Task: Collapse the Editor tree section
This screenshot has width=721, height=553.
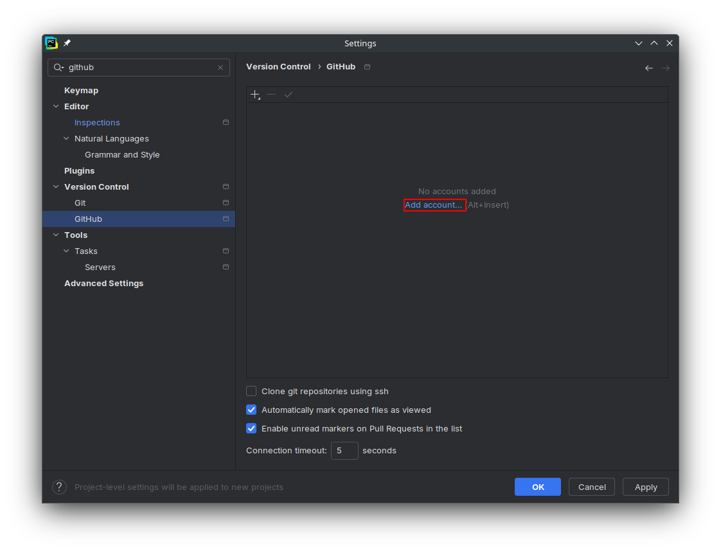Action: pyautogui.click(x=56, y=106)
